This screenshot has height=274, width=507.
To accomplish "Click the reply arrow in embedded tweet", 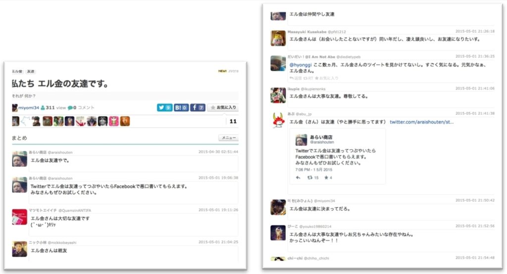I will click(x=298, y=178).
